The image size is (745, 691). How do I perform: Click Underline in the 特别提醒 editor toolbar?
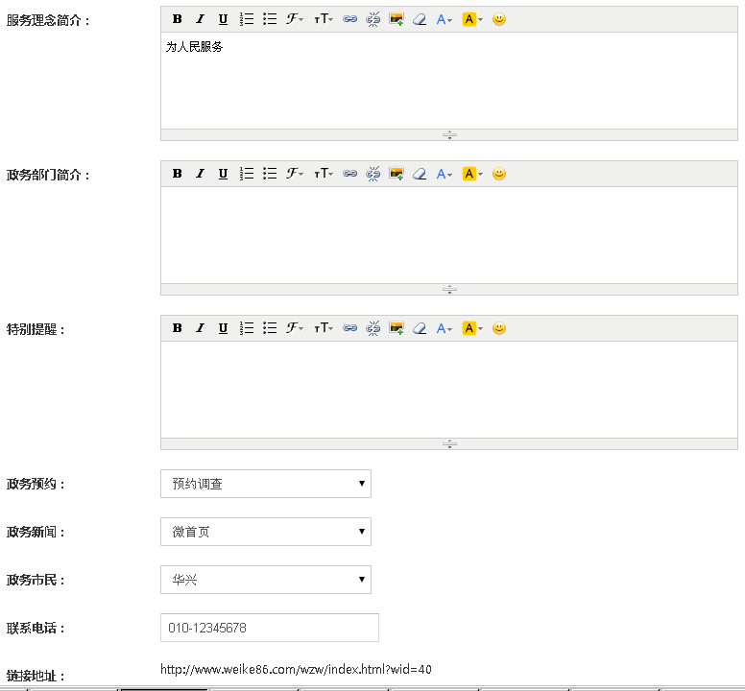click(x=223, y=328)
